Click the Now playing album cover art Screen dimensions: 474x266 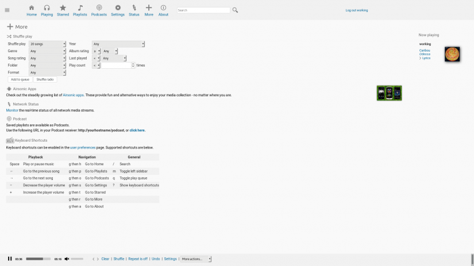pos(452,54)
